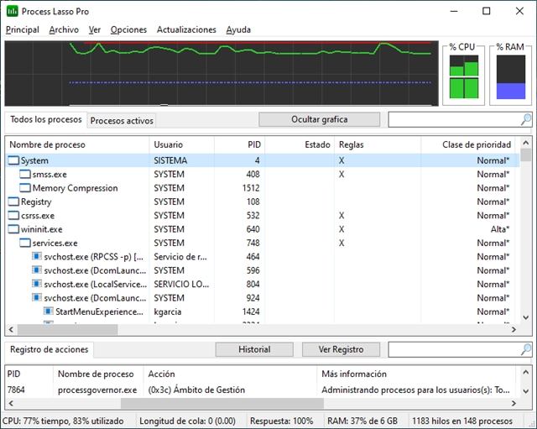Click the StartMenuExperience process icon
This screenshot has width=537, height=429.
coord(49,311)
